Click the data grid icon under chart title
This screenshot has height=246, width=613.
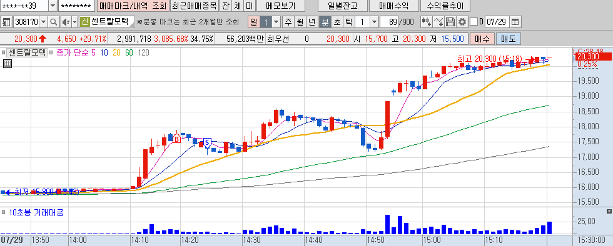click(x=8, y=64)
